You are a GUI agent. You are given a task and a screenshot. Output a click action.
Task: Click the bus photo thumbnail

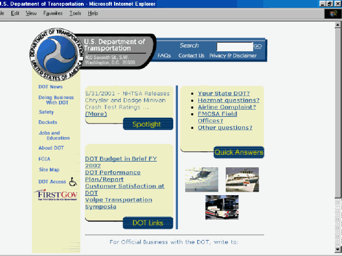221,207
